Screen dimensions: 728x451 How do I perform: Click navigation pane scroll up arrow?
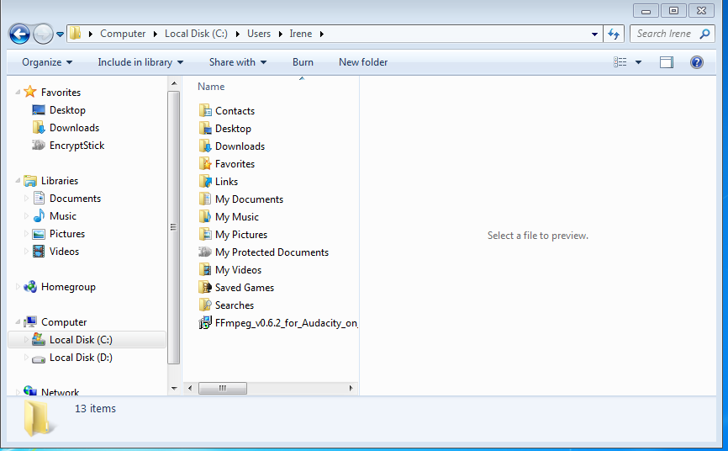tap(174, 83)
